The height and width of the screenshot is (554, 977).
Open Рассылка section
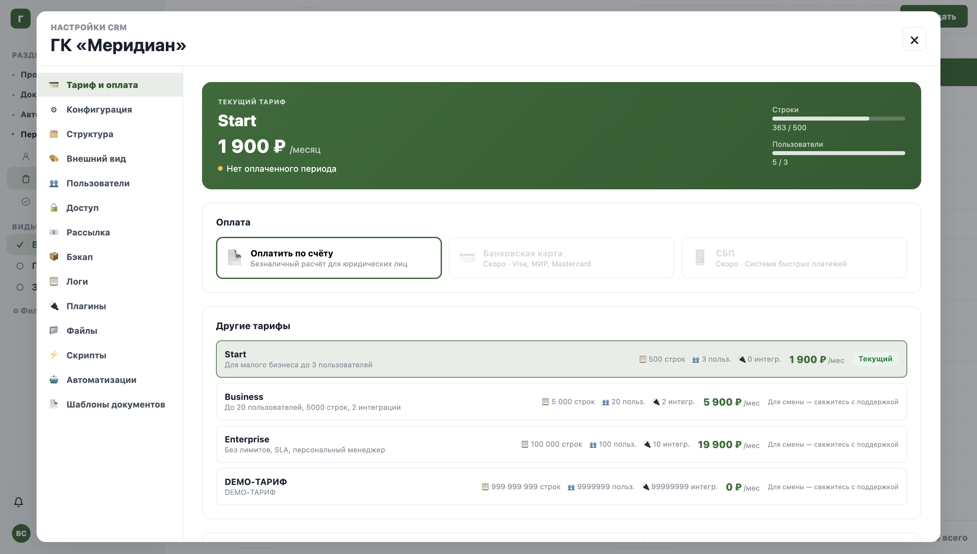point(110,232)
